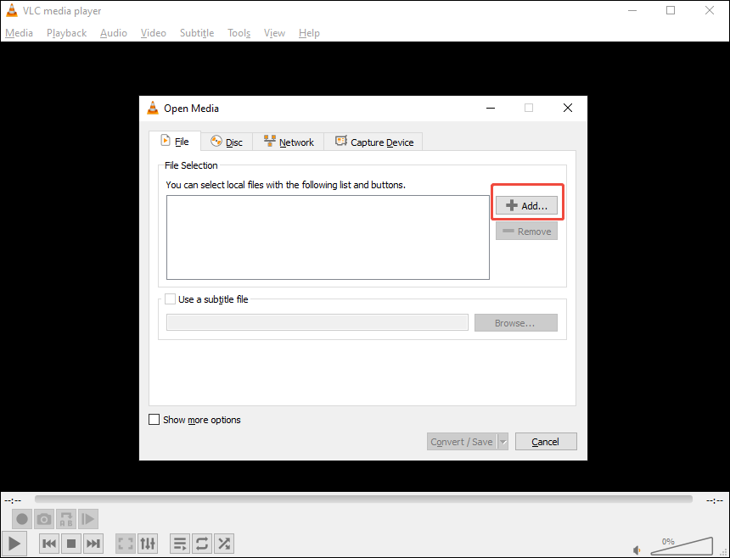
Task: Switch to the Capture Device tab
Action: (373, 141)
